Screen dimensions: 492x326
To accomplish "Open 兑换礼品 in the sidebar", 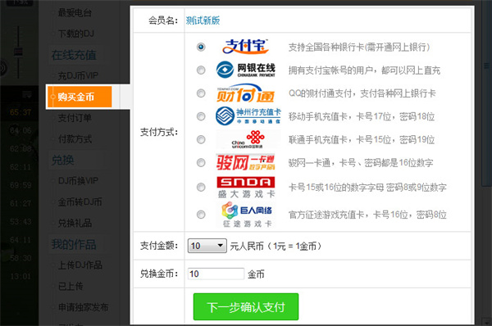I will tap(75, 223).
